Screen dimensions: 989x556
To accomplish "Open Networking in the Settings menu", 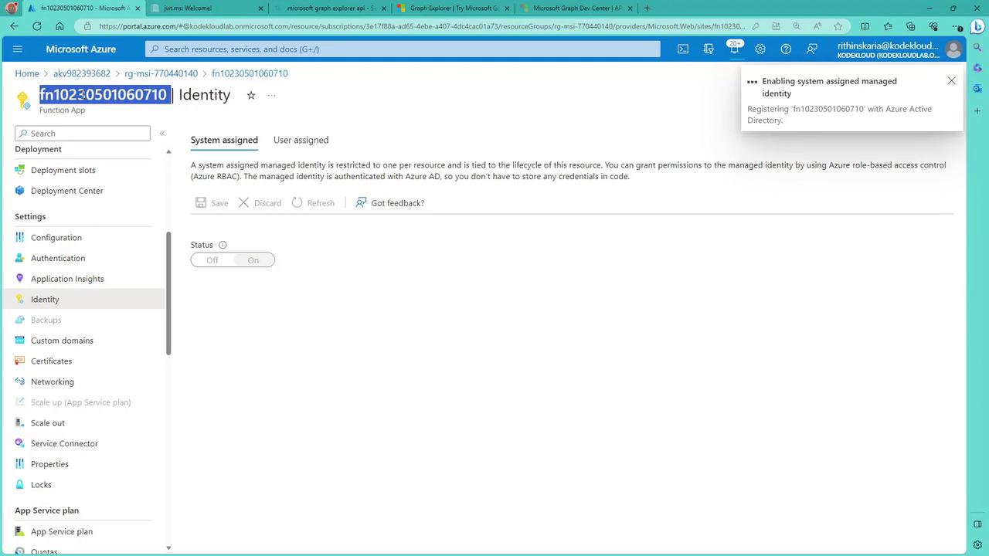I will [x=53, y=381].
